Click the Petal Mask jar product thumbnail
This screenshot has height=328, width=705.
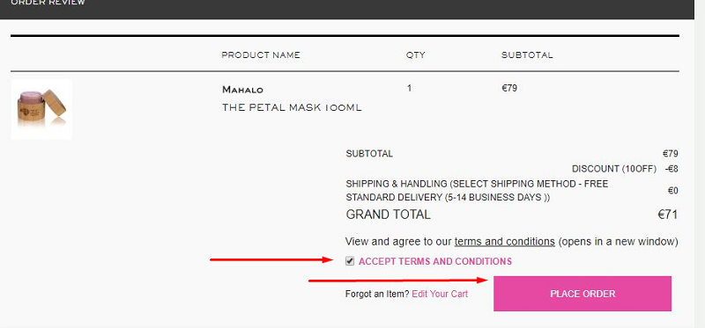(41, 109)
